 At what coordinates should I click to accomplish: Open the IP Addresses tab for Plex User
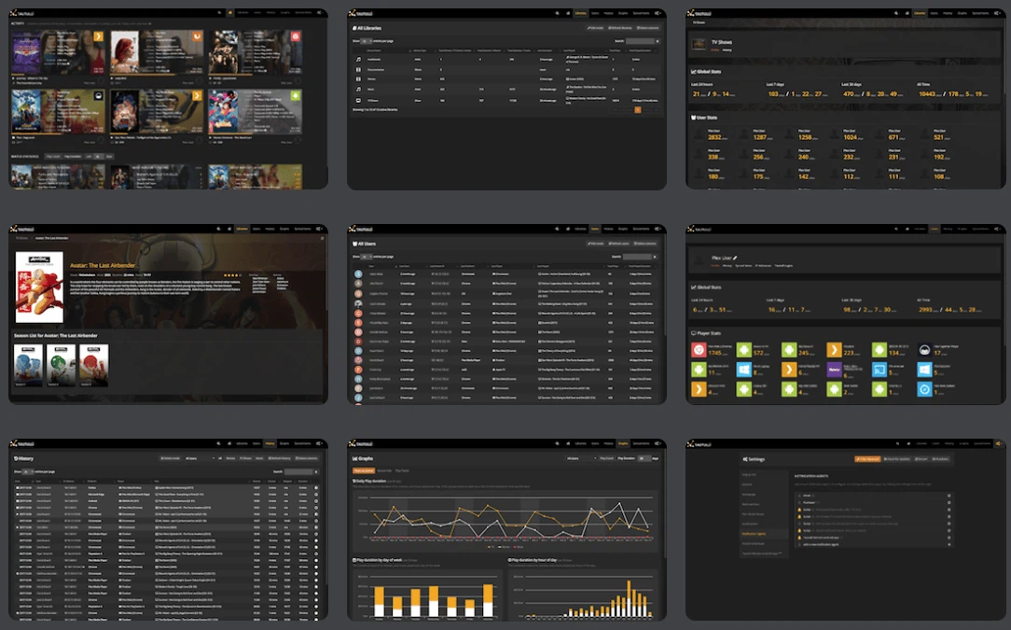pos(764,265)
